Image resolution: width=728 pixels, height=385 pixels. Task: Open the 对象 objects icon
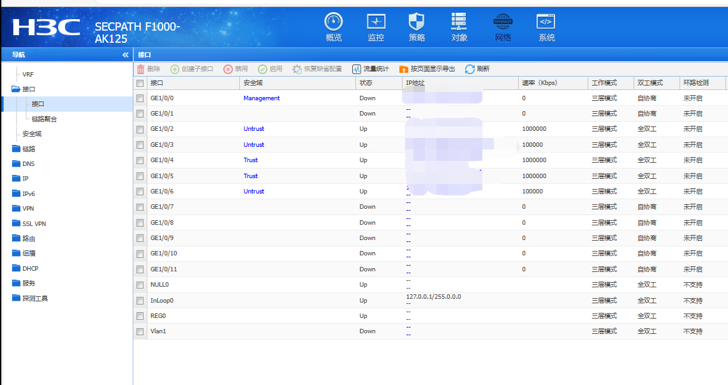click(459, 22)
